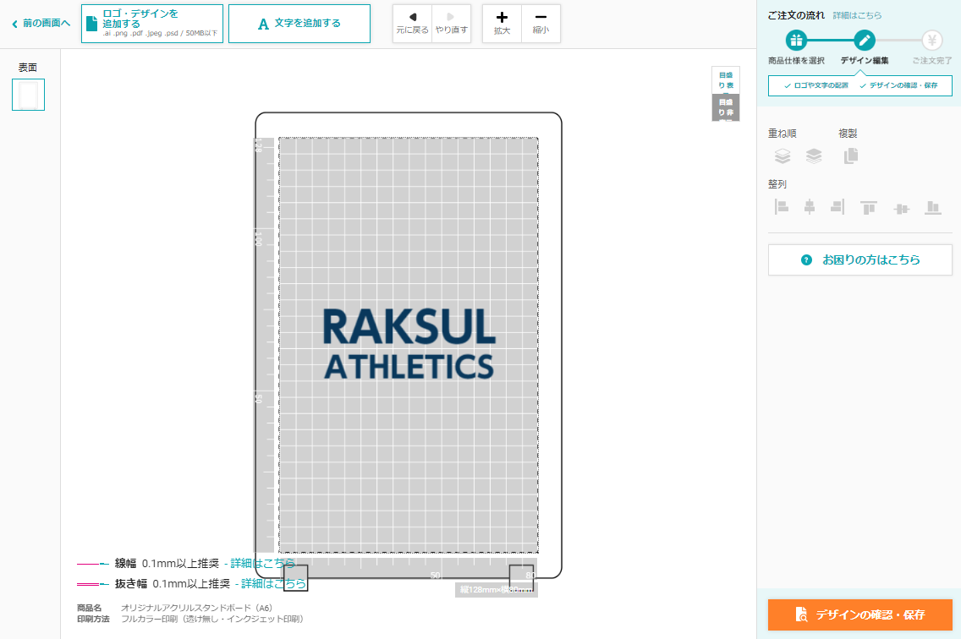Image resolution: width=961 pixels, height=639 pixels.
Task: Duplicate object with the 複製 icon
Action: coord(851,156)
